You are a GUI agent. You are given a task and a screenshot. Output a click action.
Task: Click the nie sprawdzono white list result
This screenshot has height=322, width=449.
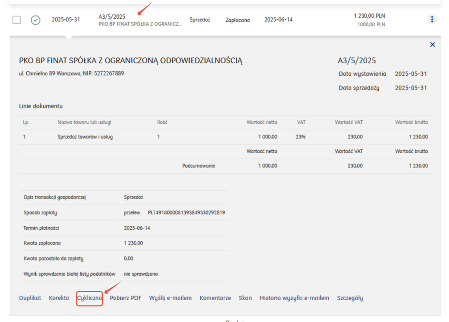click(141, 274)
